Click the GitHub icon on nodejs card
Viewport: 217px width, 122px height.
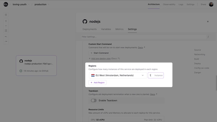click(x=21, y=61)
